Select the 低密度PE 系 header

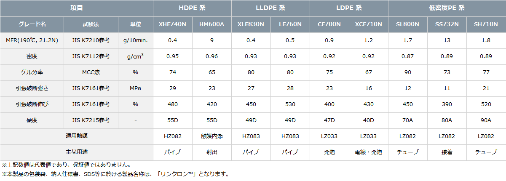point(447,8)
